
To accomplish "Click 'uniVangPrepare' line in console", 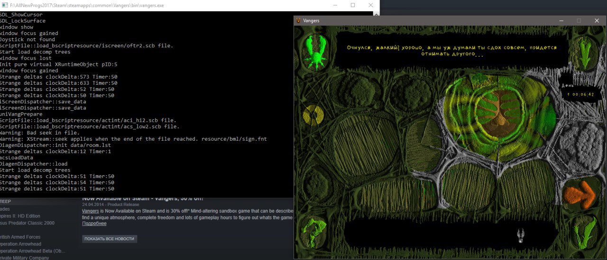I will 21,114.
